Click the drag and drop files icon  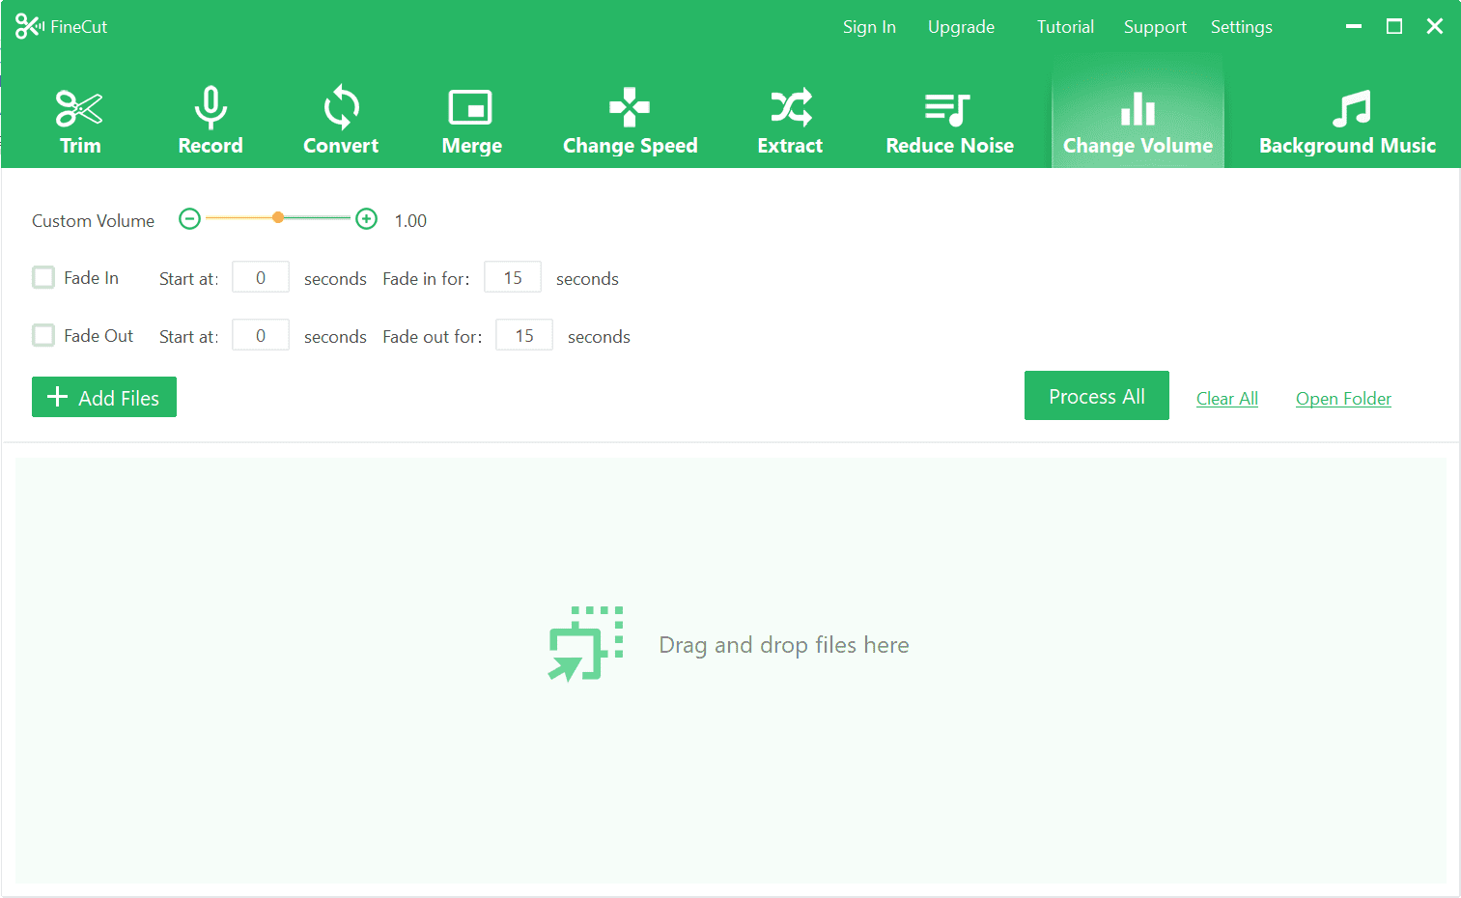586,644
